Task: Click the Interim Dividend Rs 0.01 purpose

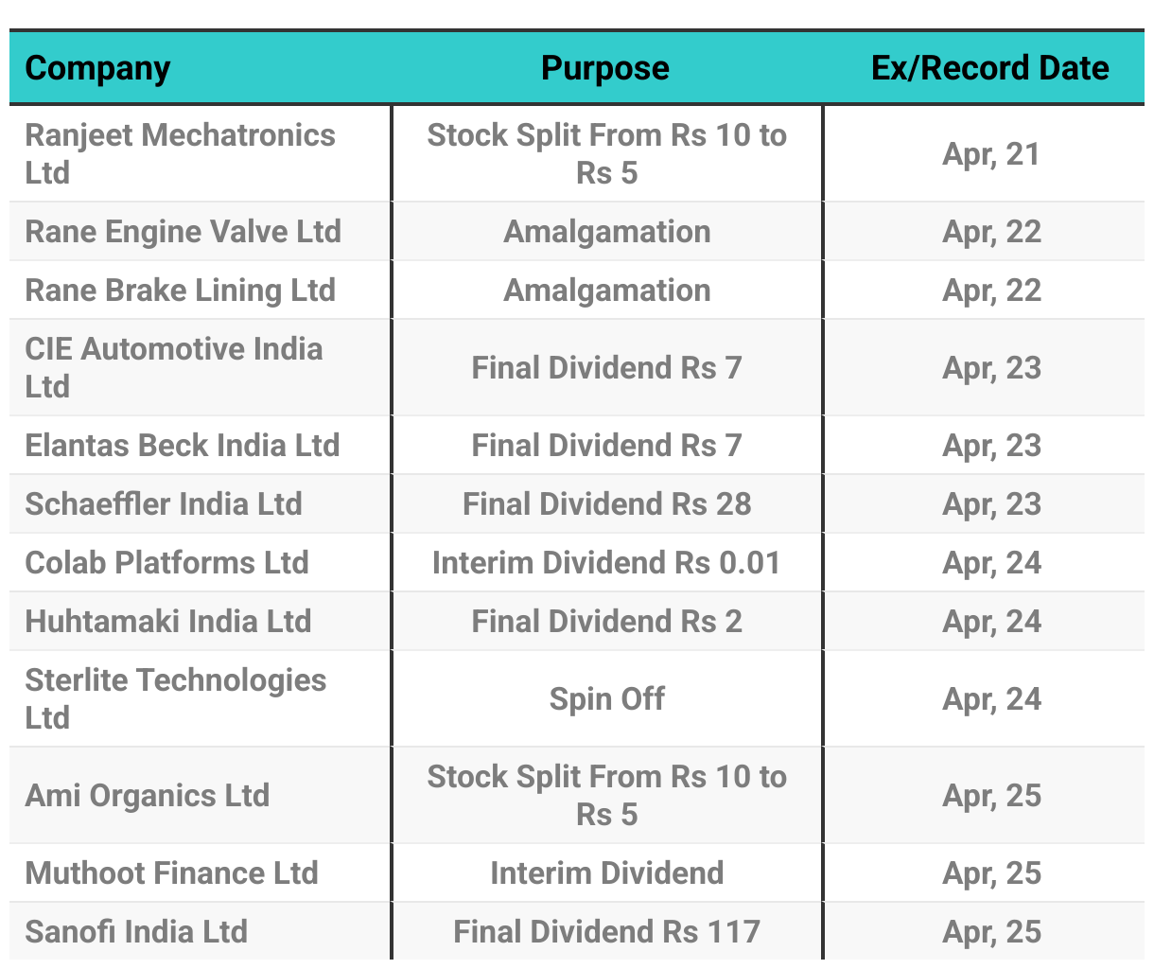Action: [607, 563]
